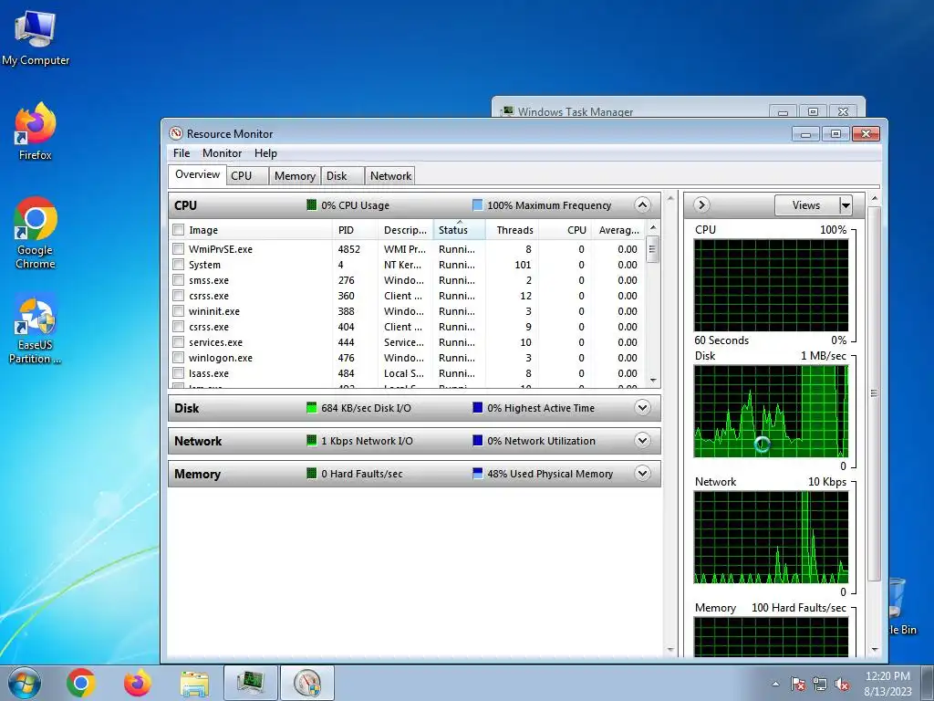Viewport: 934px width, 701px height.
Task: Click Task Manager window title icon
Action: coord(507,110)
